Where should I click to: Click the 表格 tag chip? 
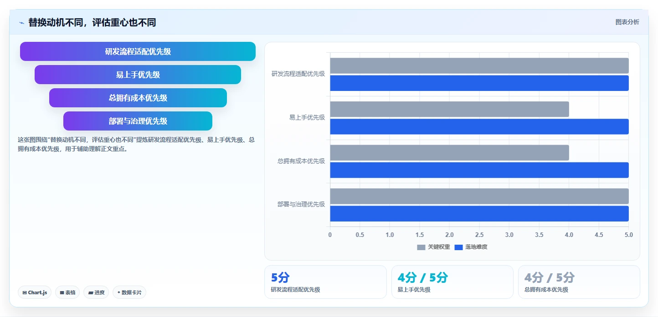click(67, 292)
